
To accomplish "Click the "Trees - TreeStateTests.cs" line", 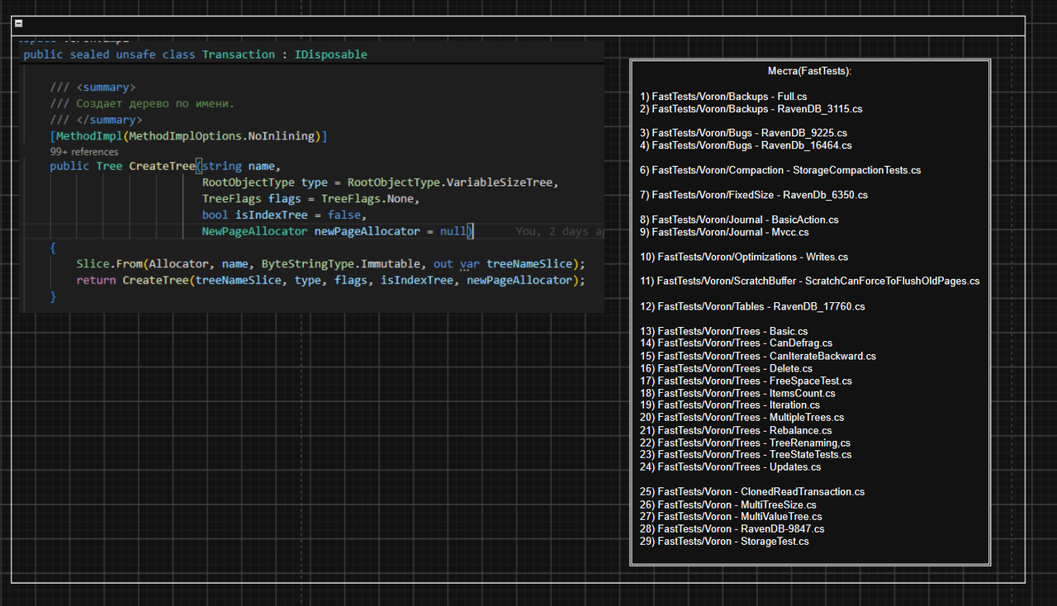I will [x=746, y=454].
